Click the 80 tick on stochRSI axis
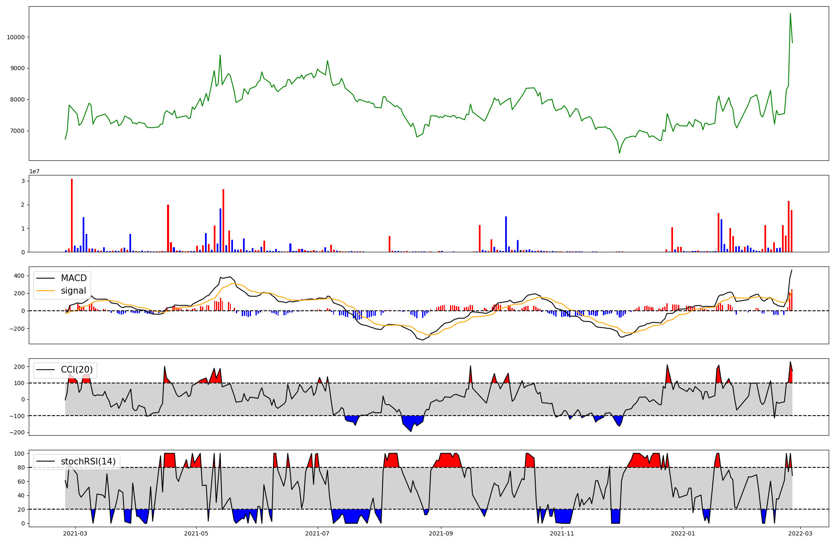The width and height of the screenshot is (835, 543). point(21,467)
